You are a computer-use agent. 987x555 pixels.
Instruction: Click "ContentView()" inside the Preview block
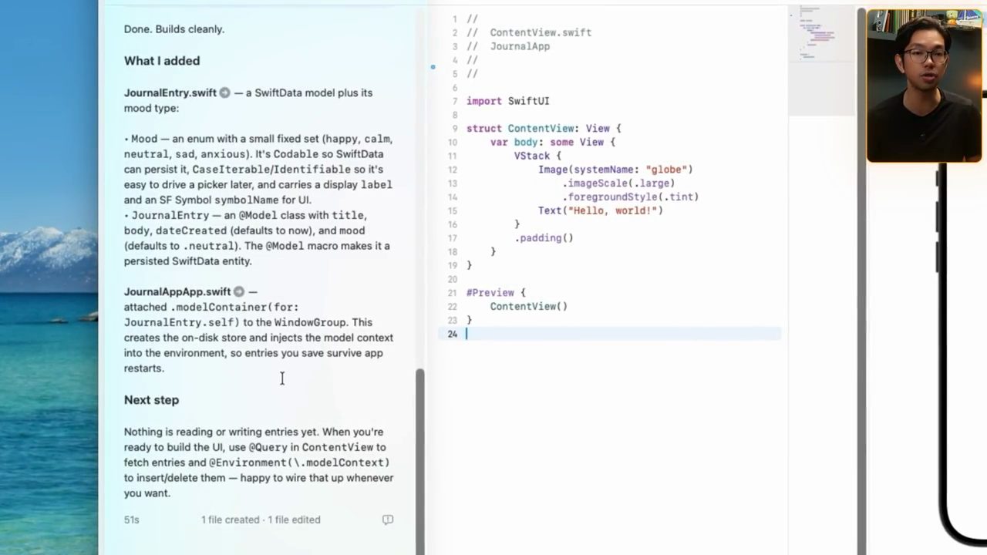[x=529, y=306]
